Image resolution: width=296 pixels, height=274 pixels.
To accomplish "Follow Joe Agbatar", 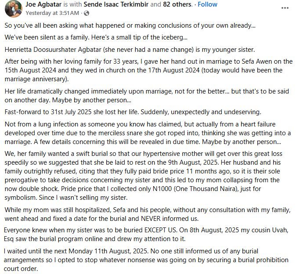I will (207, 4).
